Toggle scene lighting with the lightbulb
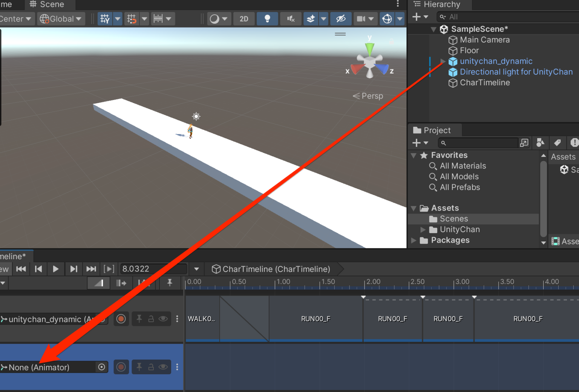This screenshot has width=579, height=392. pos(267,18)
